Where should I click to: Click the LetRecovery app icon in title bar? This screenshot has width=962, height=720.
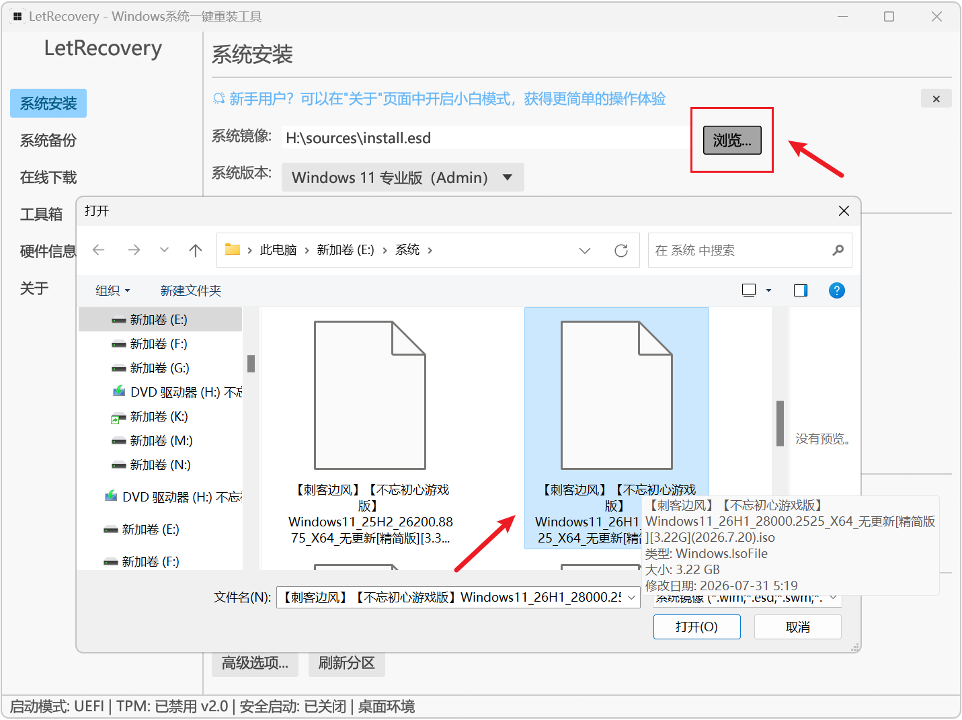[18, 16]
